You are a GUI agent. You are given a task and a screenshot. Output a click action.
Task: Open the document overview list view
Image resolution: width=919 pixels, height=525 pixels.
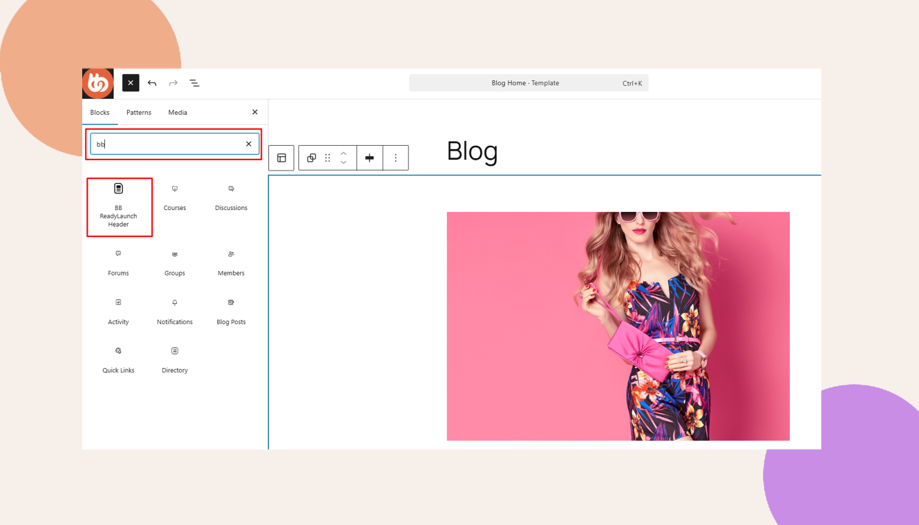click(195, 83)
